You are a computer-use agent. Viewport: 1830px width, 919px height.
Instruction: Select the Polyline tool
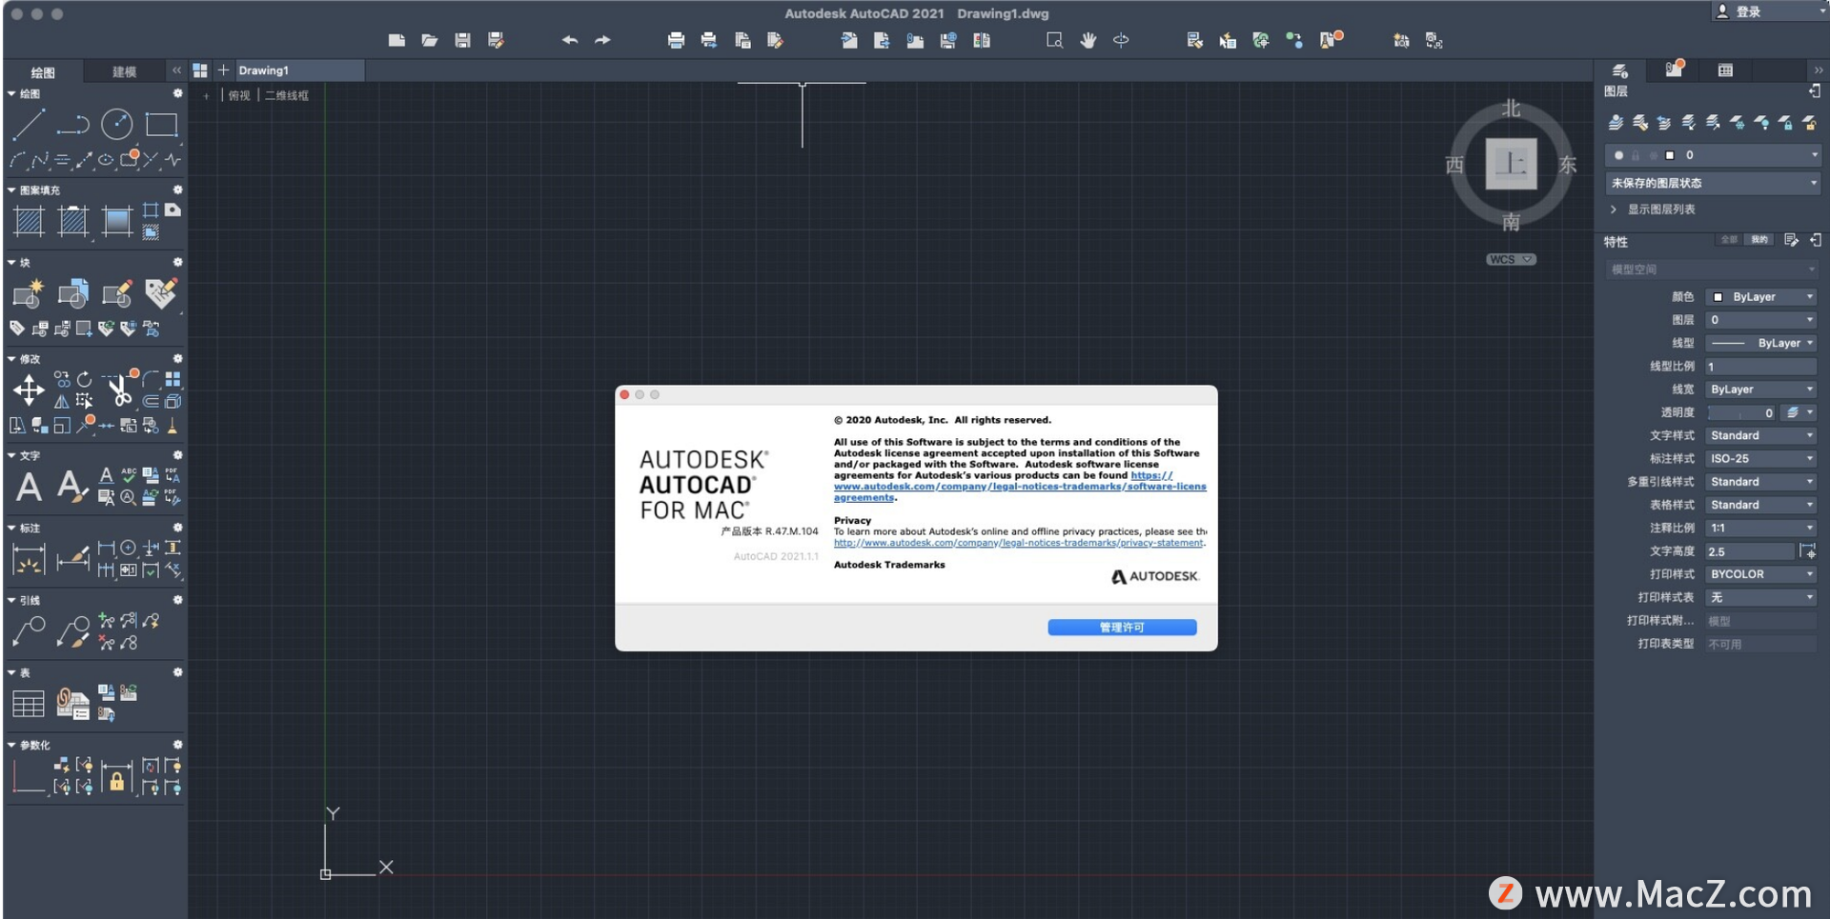[x=72, y=124]
